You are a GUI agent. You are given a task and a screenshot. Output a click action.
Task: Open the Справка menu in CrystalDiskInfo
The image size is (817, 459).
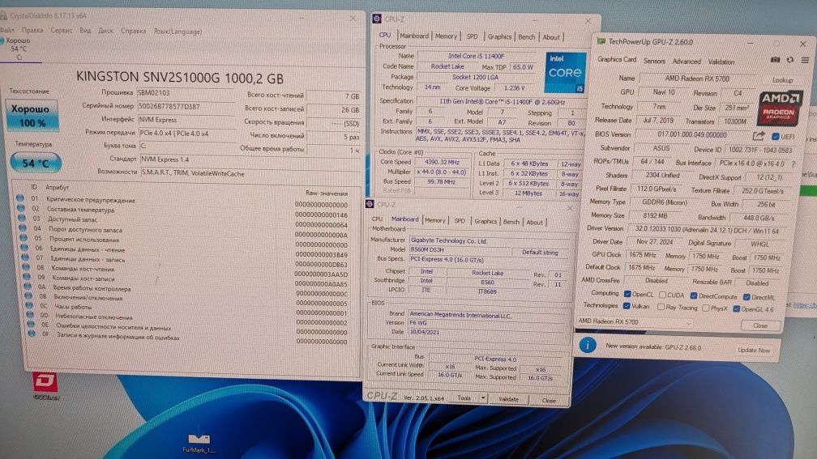134,31
